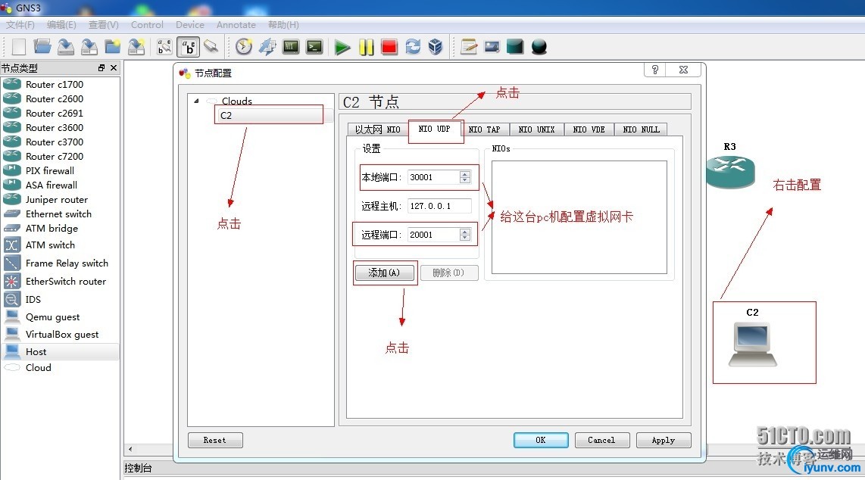Select the Draw ellipse tool
This screenshot has height=480, width=865.
pyautogui.click(x=539, y=47)
